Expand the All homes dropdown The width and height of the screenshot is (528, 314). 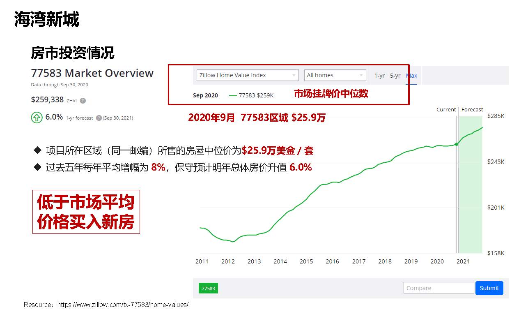tap(335, 75)
